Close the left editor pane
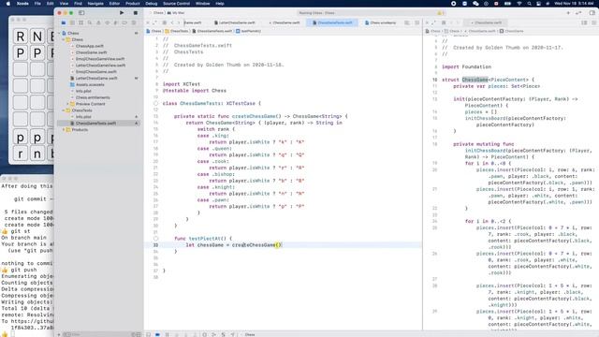The image size is (599, 337). point(148,22)
